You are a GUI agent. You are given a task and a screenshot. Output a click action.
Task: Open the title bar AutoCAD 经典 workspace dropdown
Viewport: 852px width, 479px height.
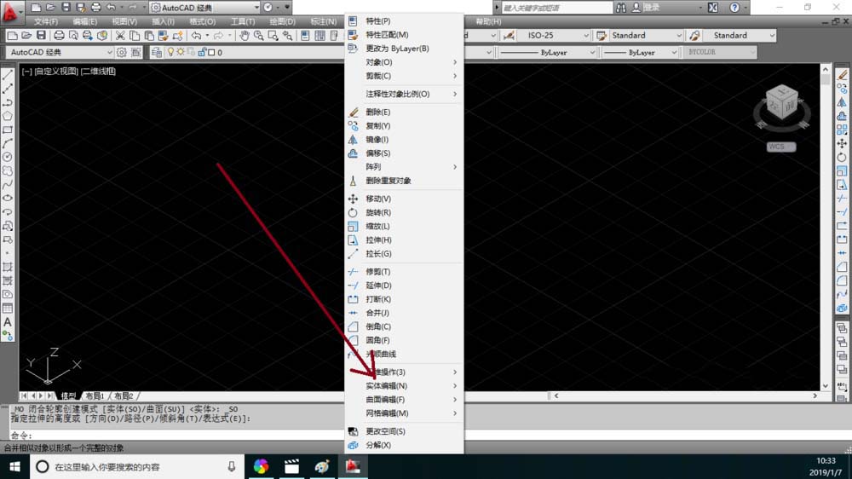[204, 8]
